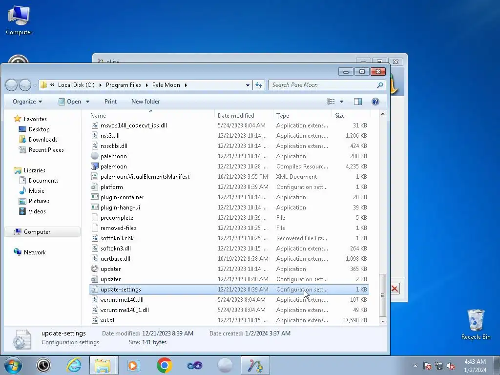Click the scrollbar up arrow

coord(383,114)
